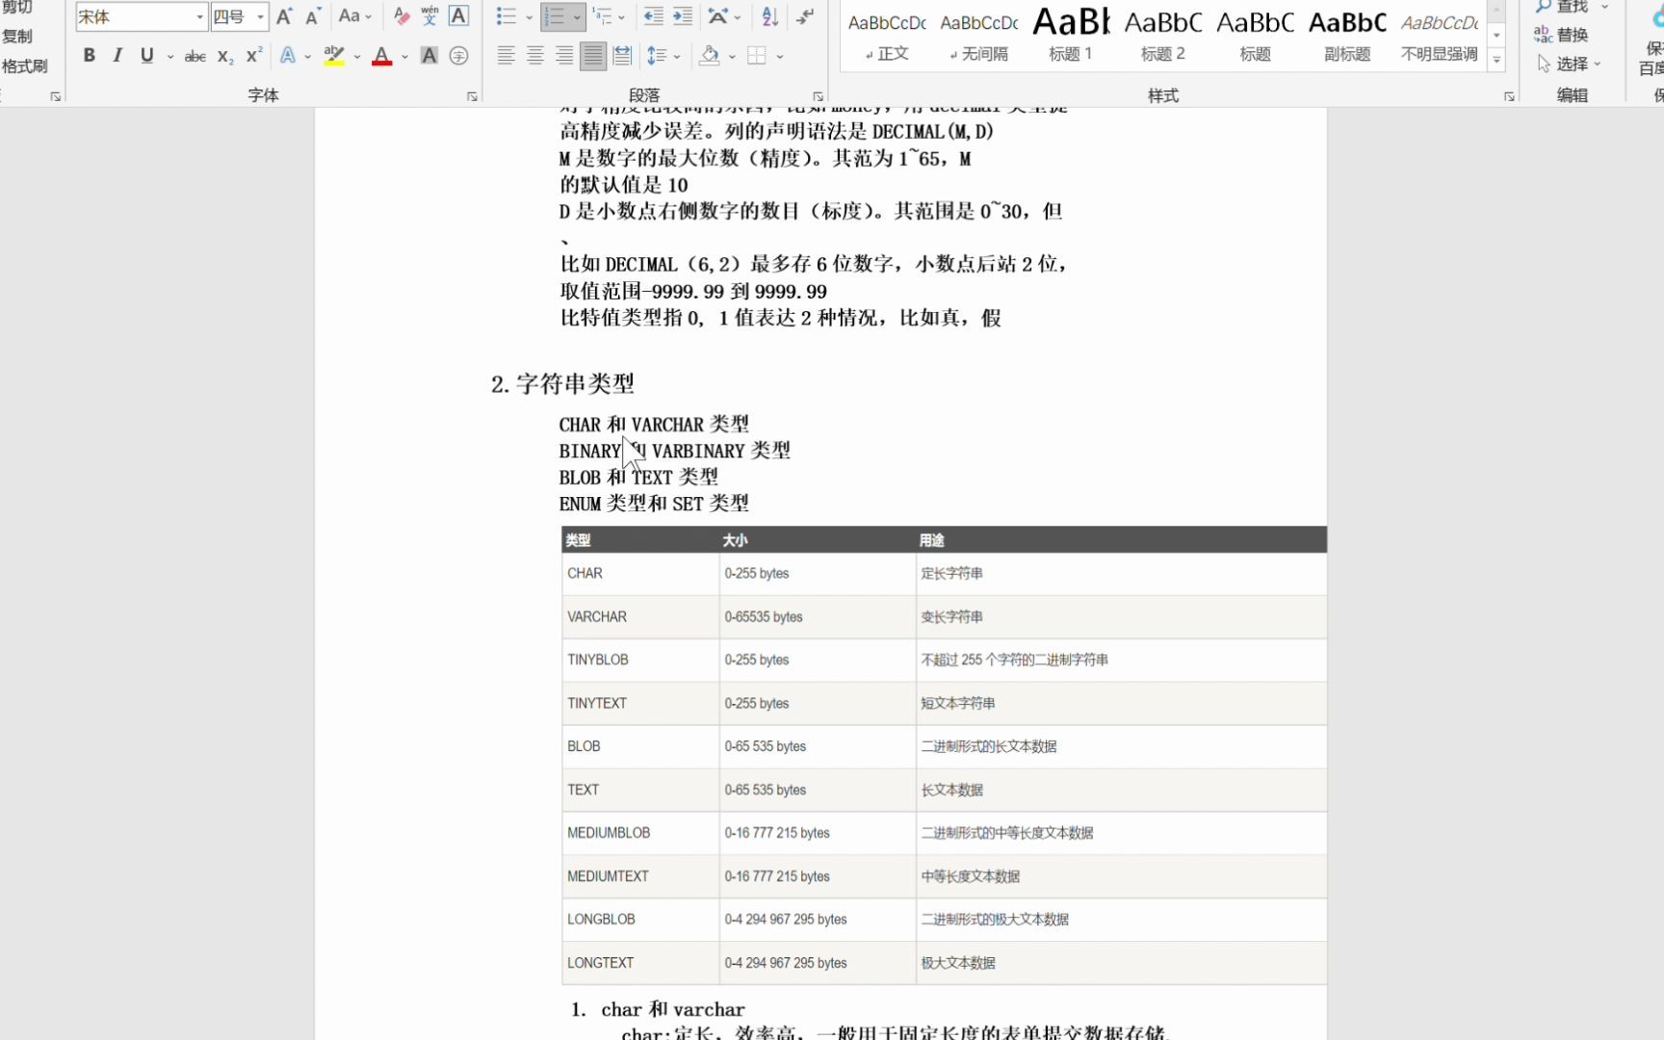1664x1040 pixels.
Task: Enable justify alignment
Action: click(593, 56)
